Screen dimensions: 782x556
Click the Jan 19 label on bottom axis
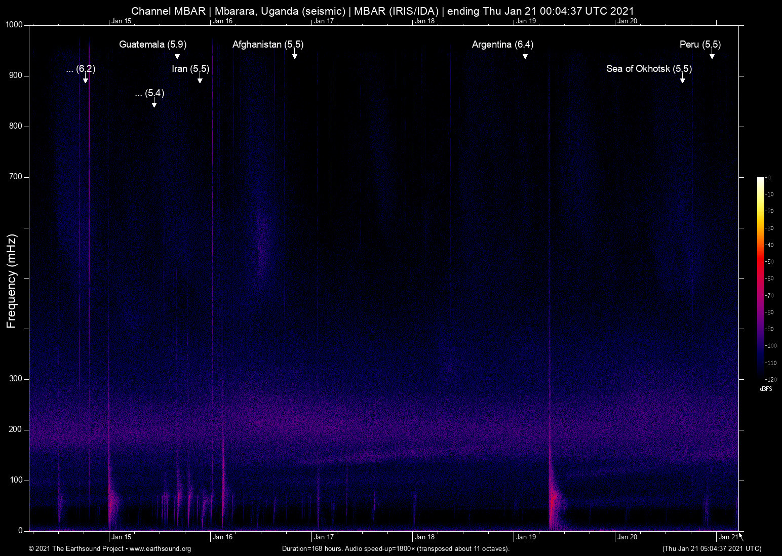coord(526,537)
